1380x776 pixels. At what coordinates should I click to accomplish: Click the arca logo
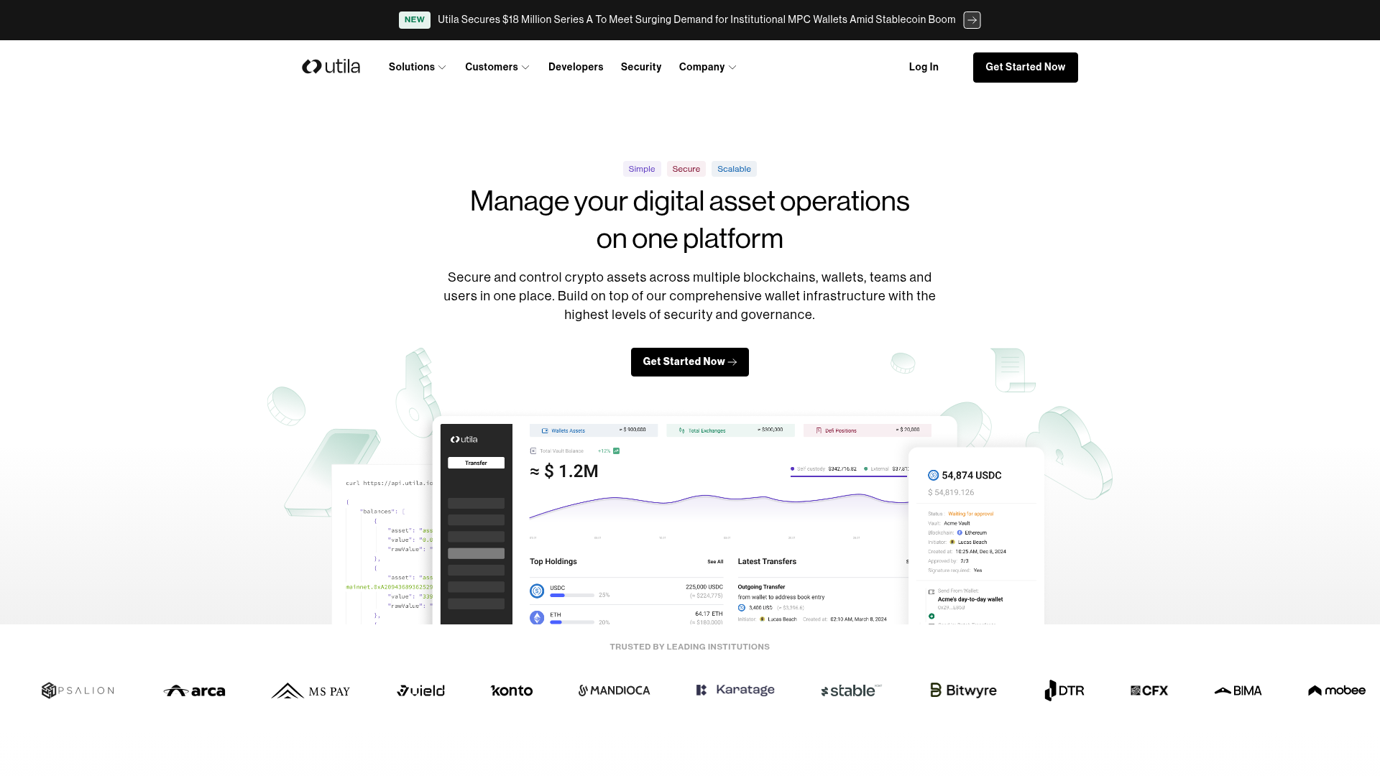194,691
